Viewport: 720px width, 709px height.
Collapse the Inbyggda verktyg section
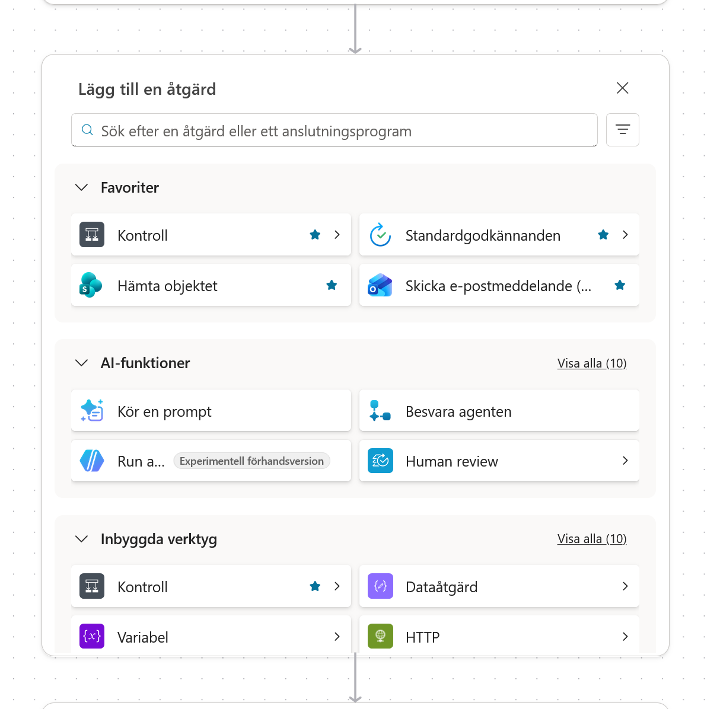[x=82, y=539]
